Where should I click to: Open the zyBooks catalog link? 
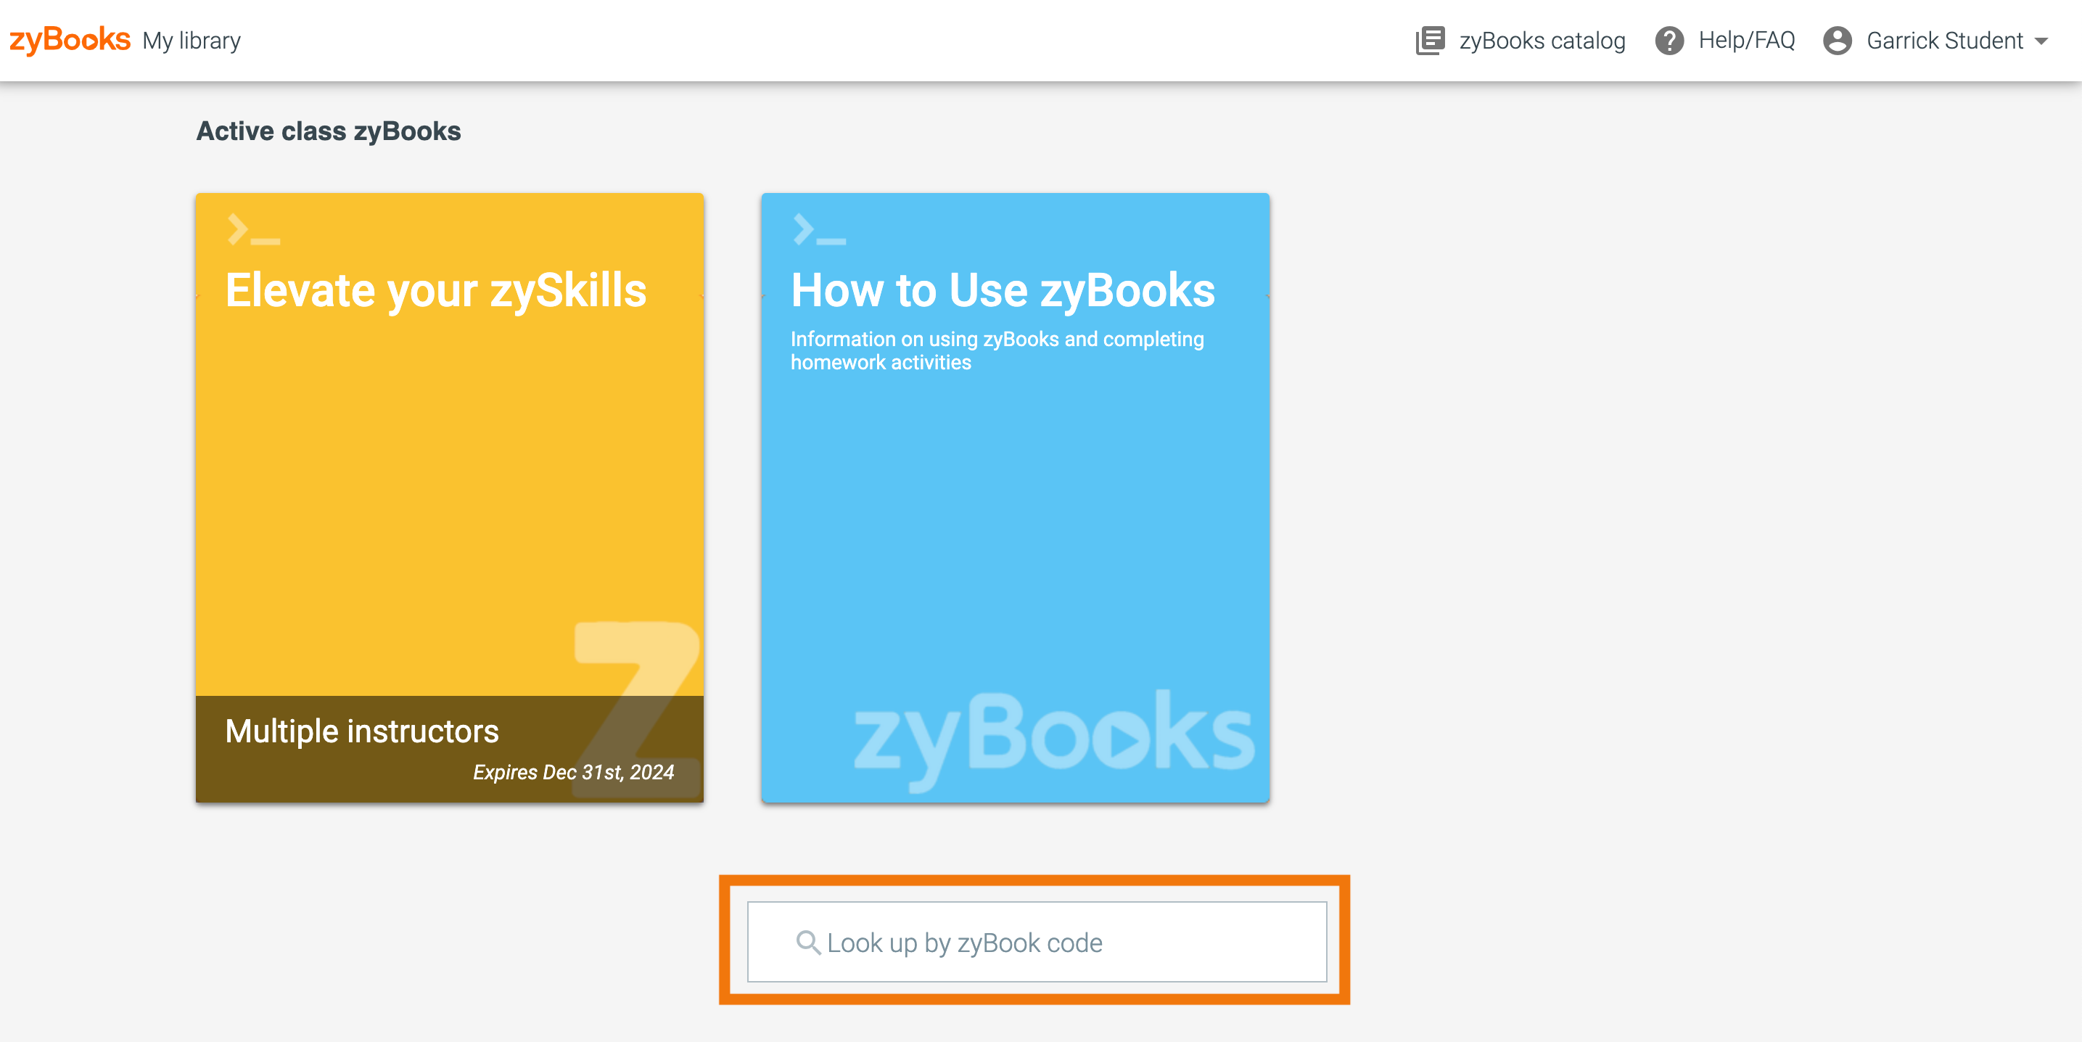tap(1542, 41)
